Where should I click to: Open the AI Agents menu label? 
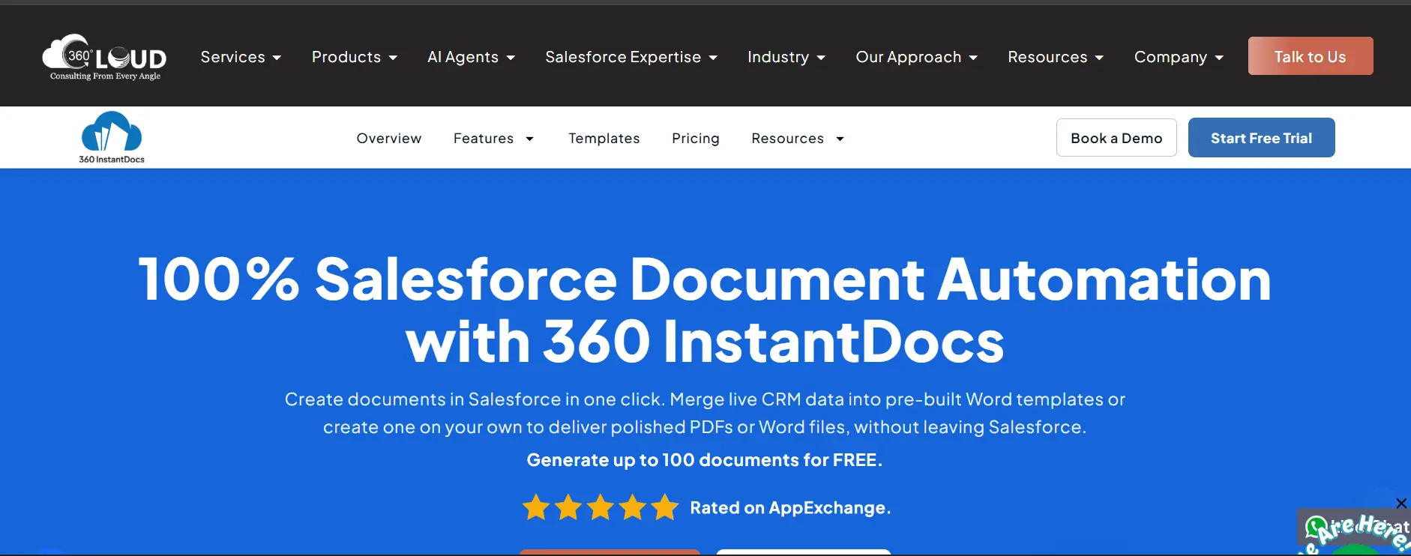click(463, 57)
